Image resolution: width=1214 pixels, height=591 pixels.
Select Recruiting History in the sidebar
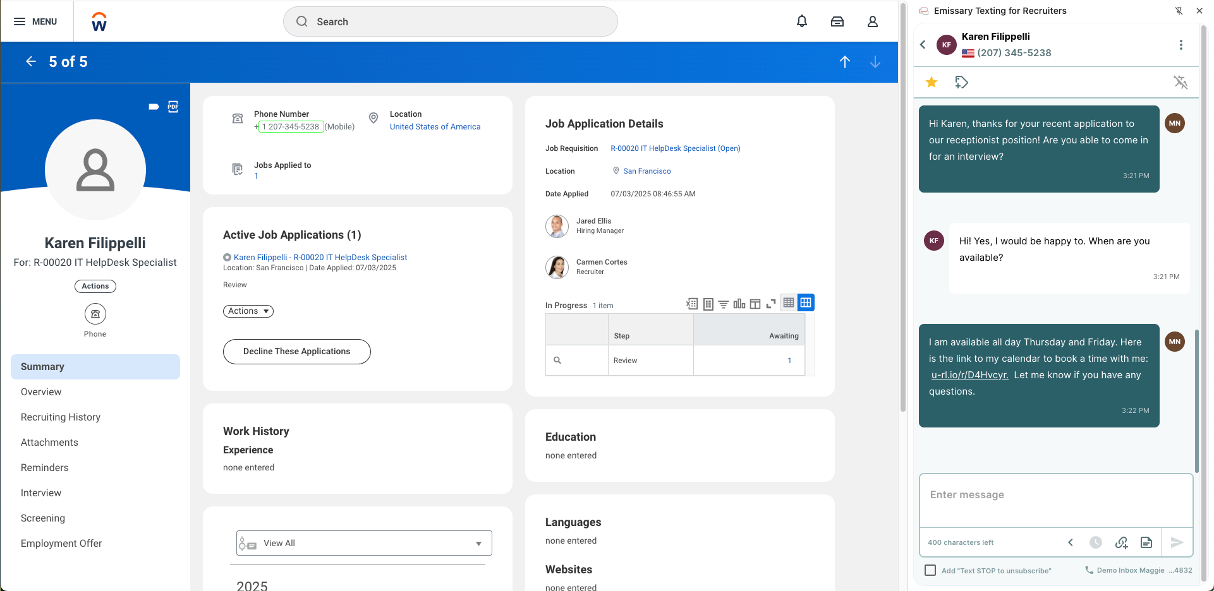point(61,417)
